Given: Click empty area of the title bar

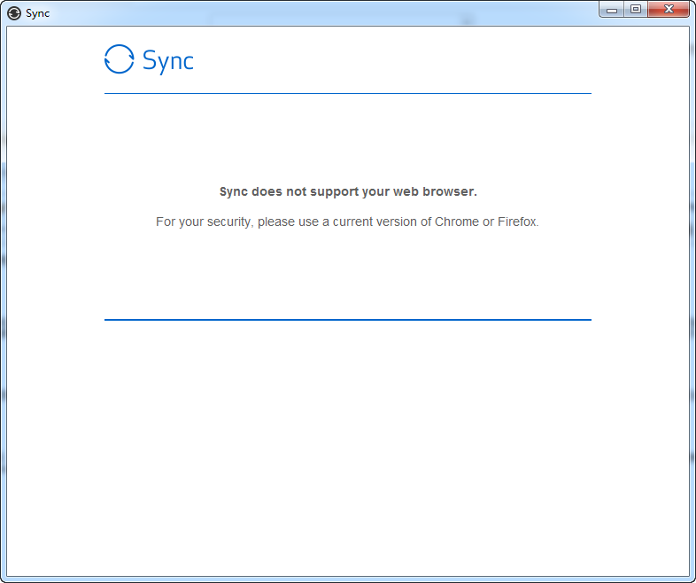Looking at the screenshot, I should (310, 12).
